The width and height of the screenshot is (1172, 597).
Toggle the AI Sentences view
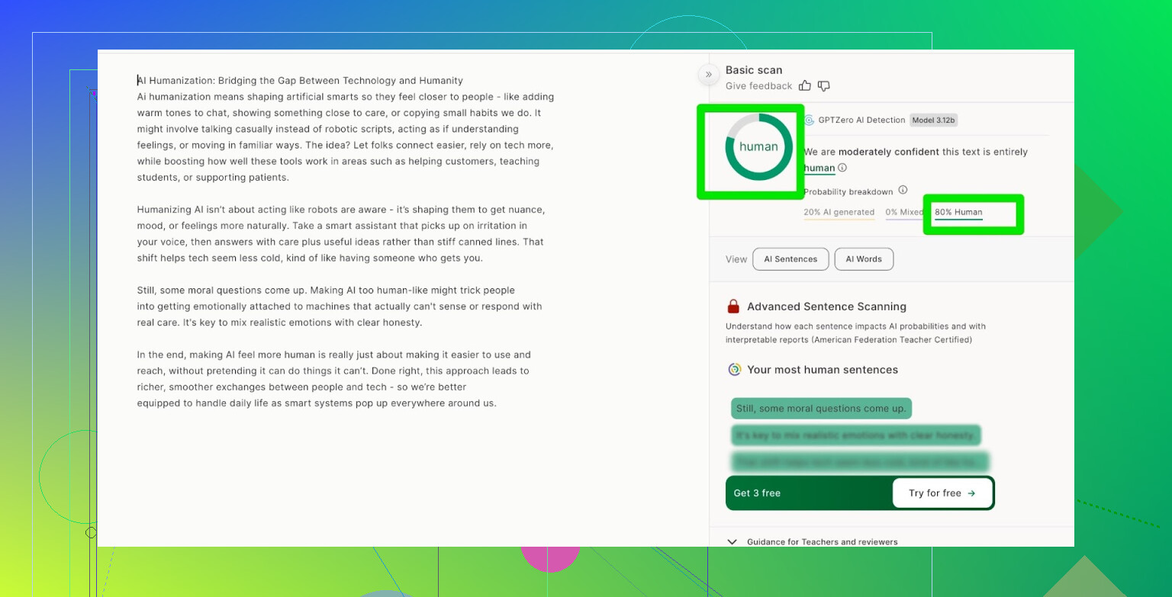[790, 259]
